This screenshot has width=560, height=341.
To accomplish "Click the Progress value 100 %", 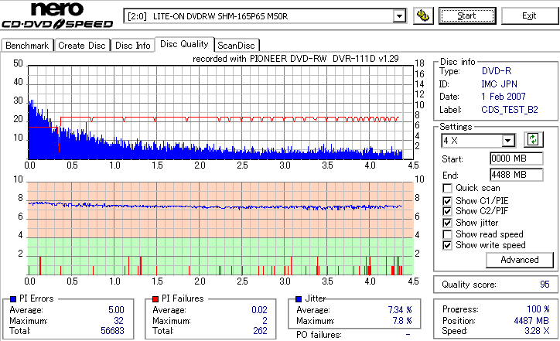I will tap(538, 309).
